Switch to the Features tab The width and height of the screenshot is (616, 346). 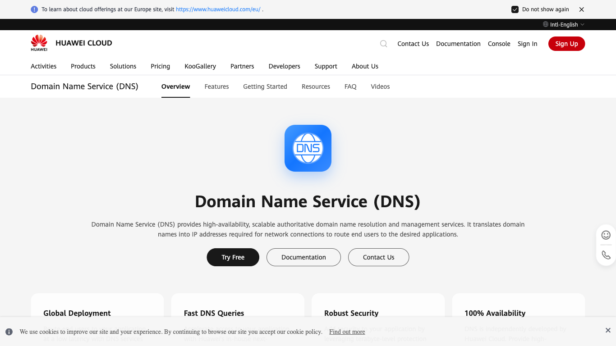coord(216,86)
